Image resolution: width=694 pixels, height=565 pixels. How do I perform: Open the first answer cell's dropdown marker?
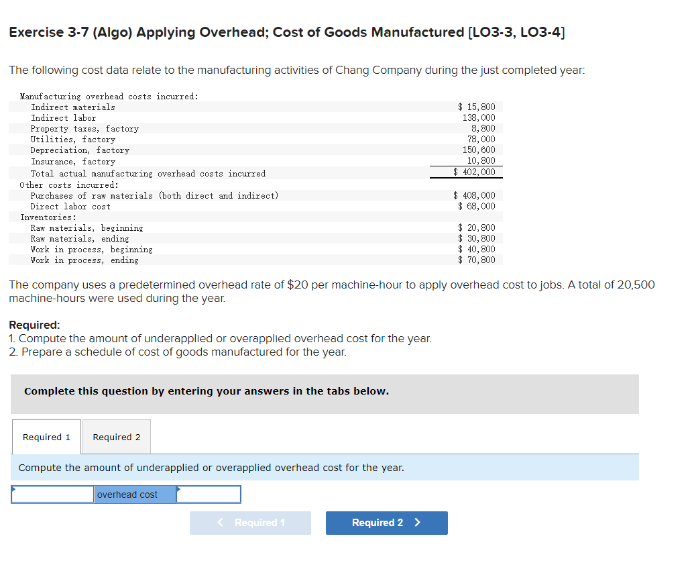point(13,491)
